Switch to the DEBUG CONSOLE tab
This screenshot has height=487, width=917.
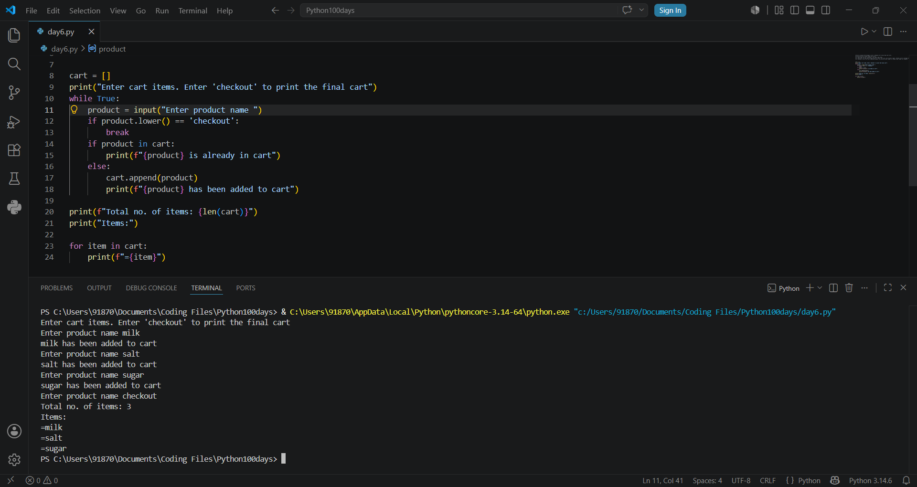[151, 288]
